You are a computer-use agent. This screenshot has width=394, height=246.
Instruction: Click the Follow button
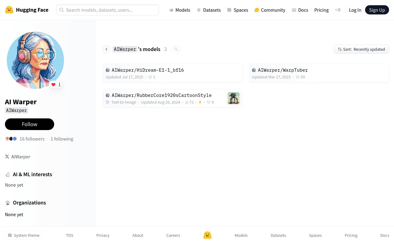tap(30, 124)
